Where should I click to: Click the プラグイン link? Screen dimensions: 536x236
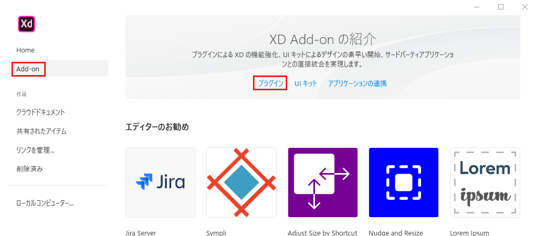point(270,83)
